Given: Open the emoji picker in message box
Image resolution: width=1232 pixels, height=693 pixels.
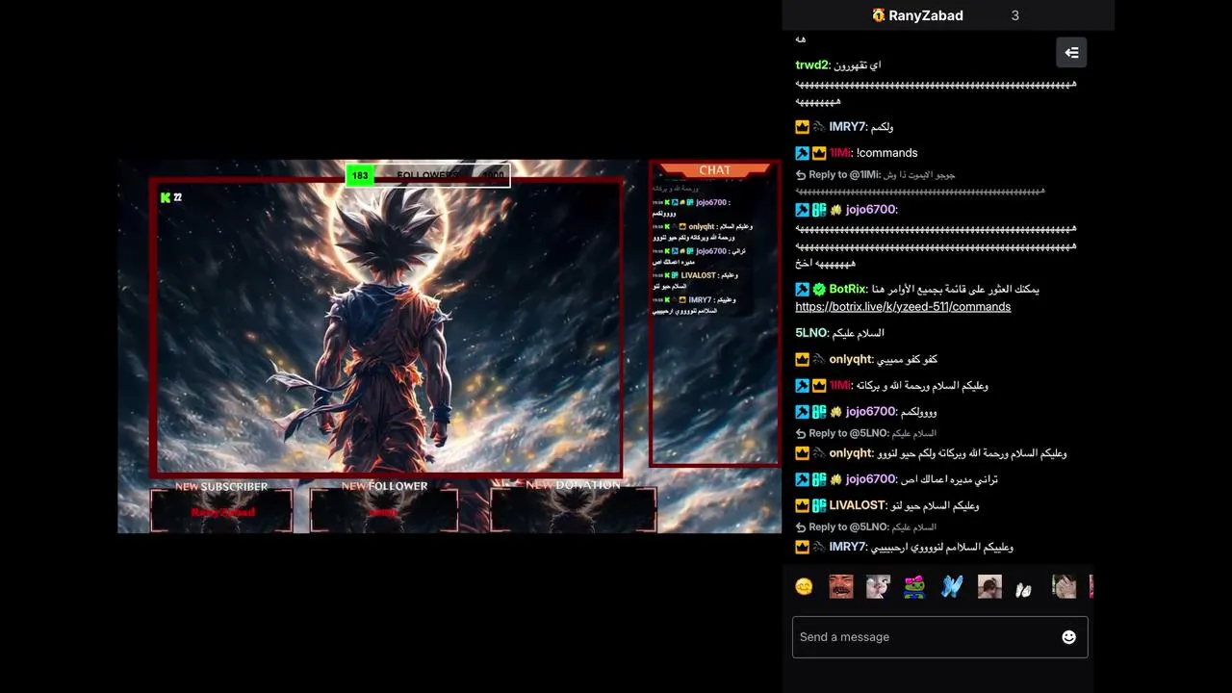Looking at the screenshot, I should click(1068, 637).
